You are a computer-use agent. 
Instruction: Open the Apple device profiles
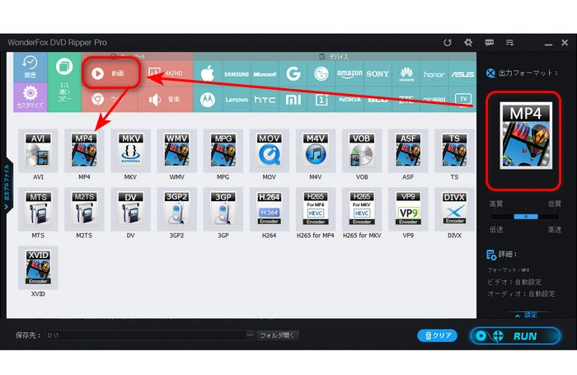(x=208, y=74)
